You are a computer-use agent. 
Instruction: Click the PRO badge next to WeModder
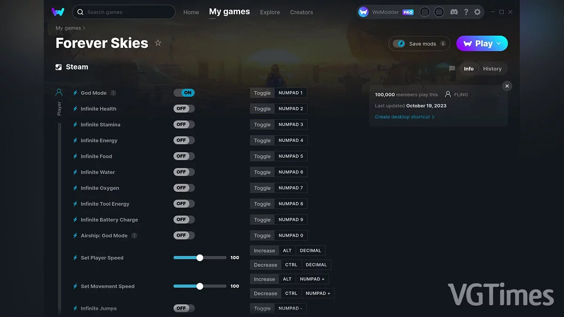tap(408, 12)
